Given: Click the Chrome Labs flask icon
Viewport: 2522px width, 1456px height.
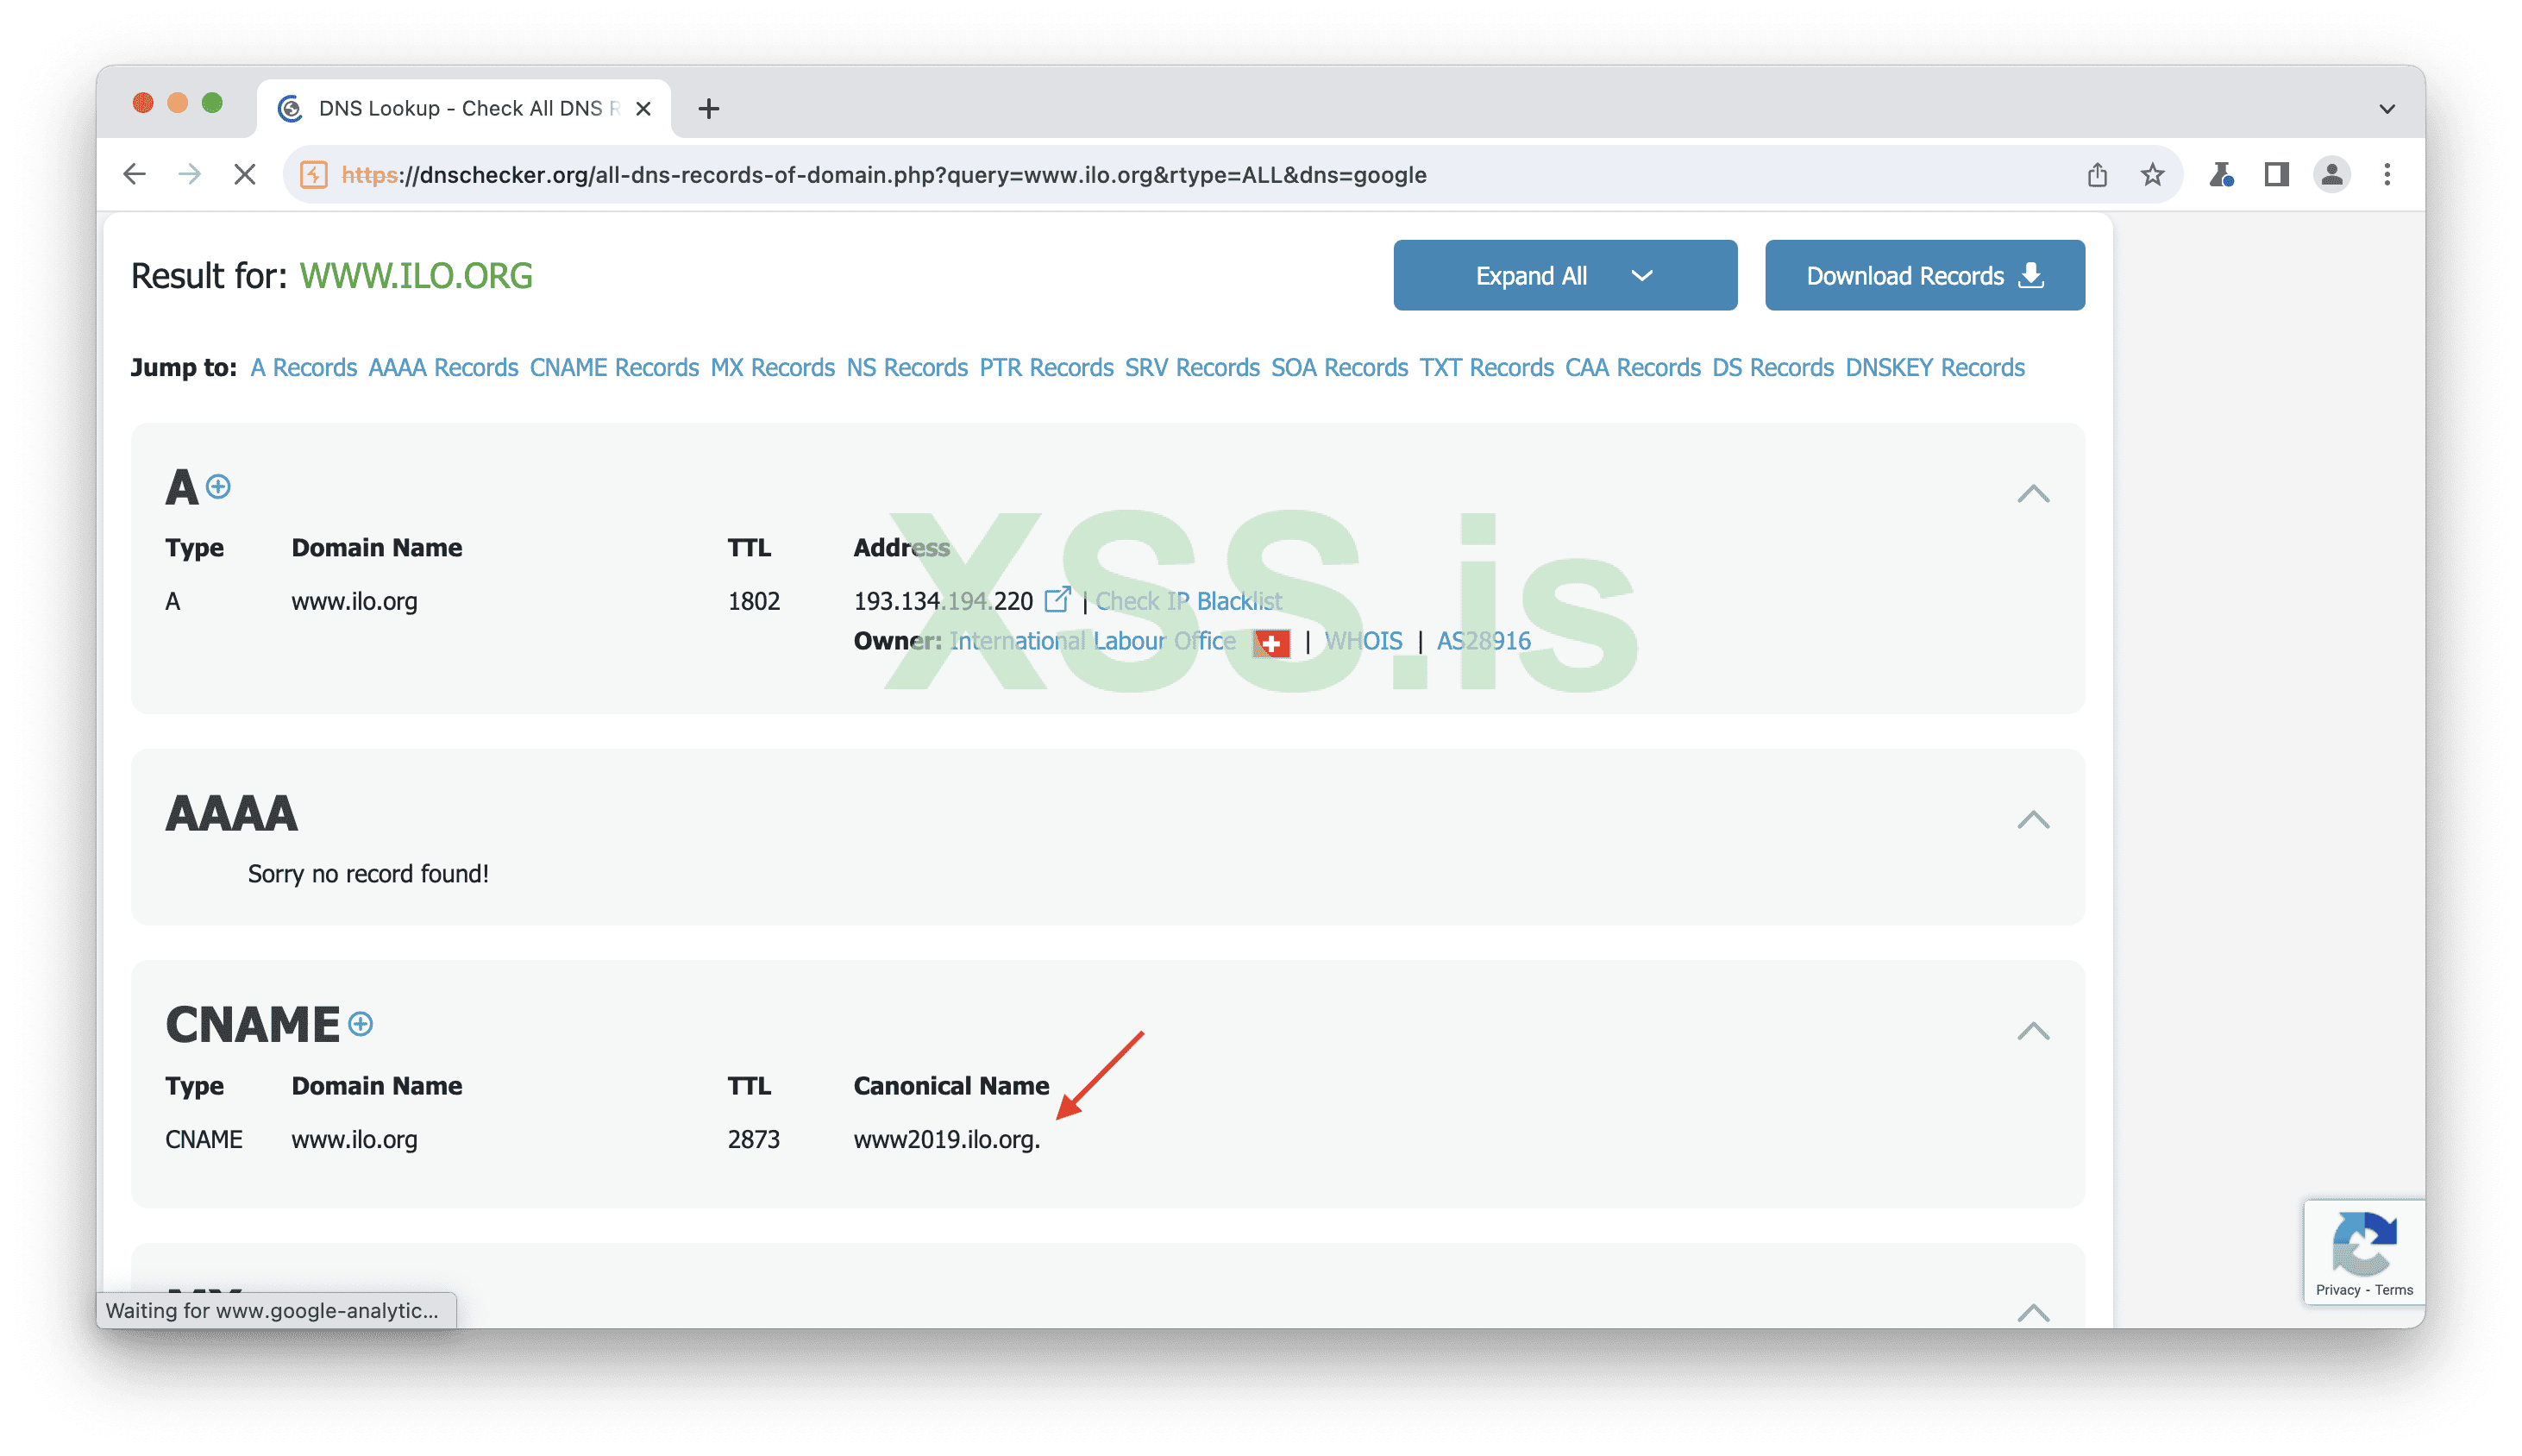Looking at the screenshot, I should [x=2221, y=175].
